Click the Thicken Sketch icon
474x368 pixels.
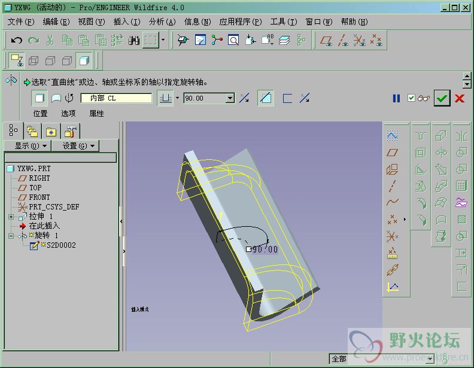tap(287, 98)
